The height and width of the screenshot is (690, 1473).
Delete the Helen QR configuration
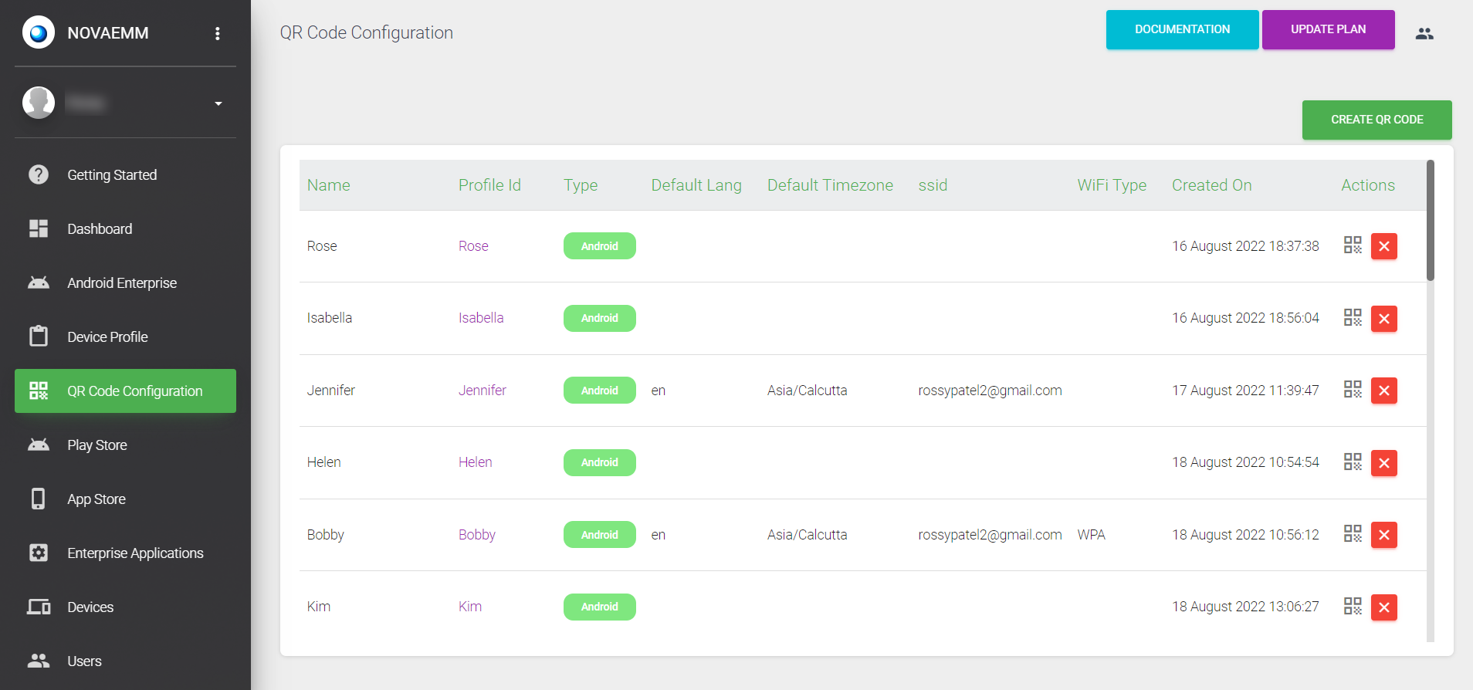[x=1383, y=463]
